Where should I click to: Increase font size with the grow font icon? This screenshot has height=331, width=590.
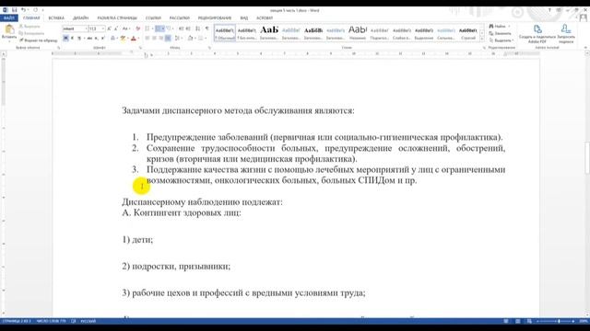[x=109, y=29]
